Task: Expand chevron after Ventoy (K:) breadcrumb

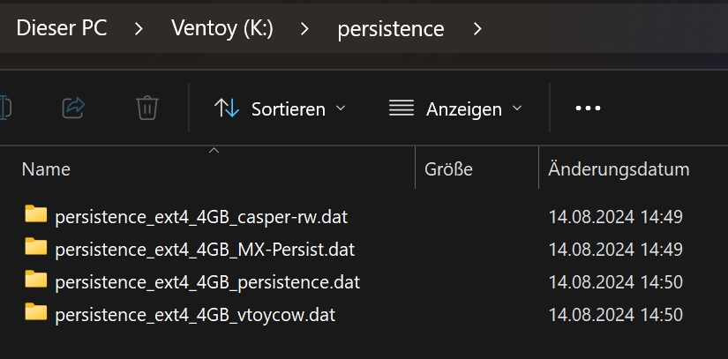Action: tap(304, 28)
